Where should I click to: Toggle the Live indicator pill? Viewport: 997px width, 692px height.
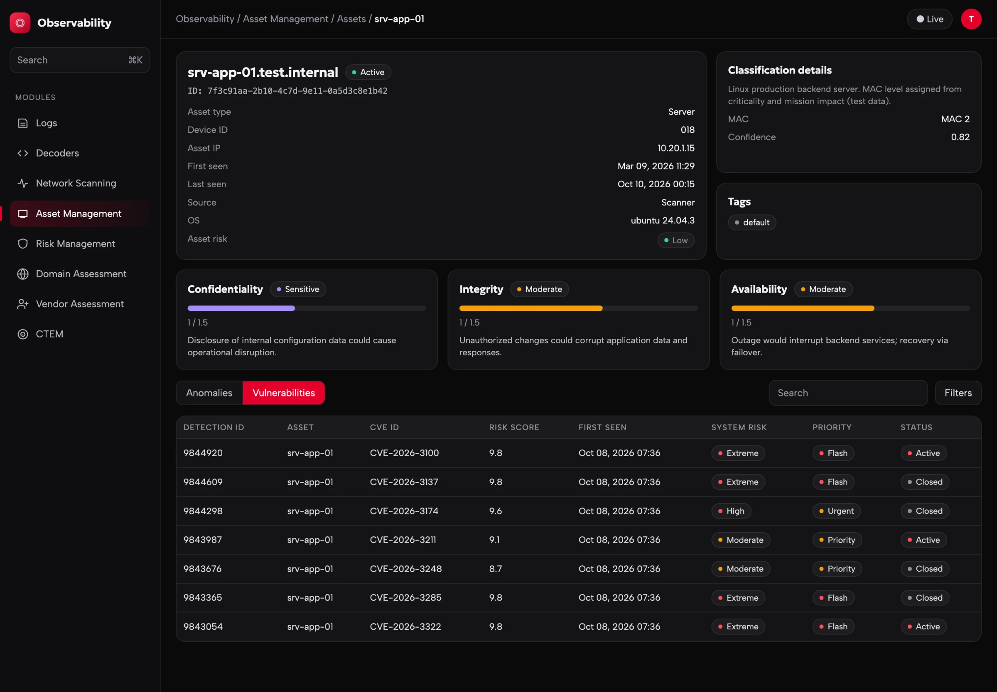[929, 19]
